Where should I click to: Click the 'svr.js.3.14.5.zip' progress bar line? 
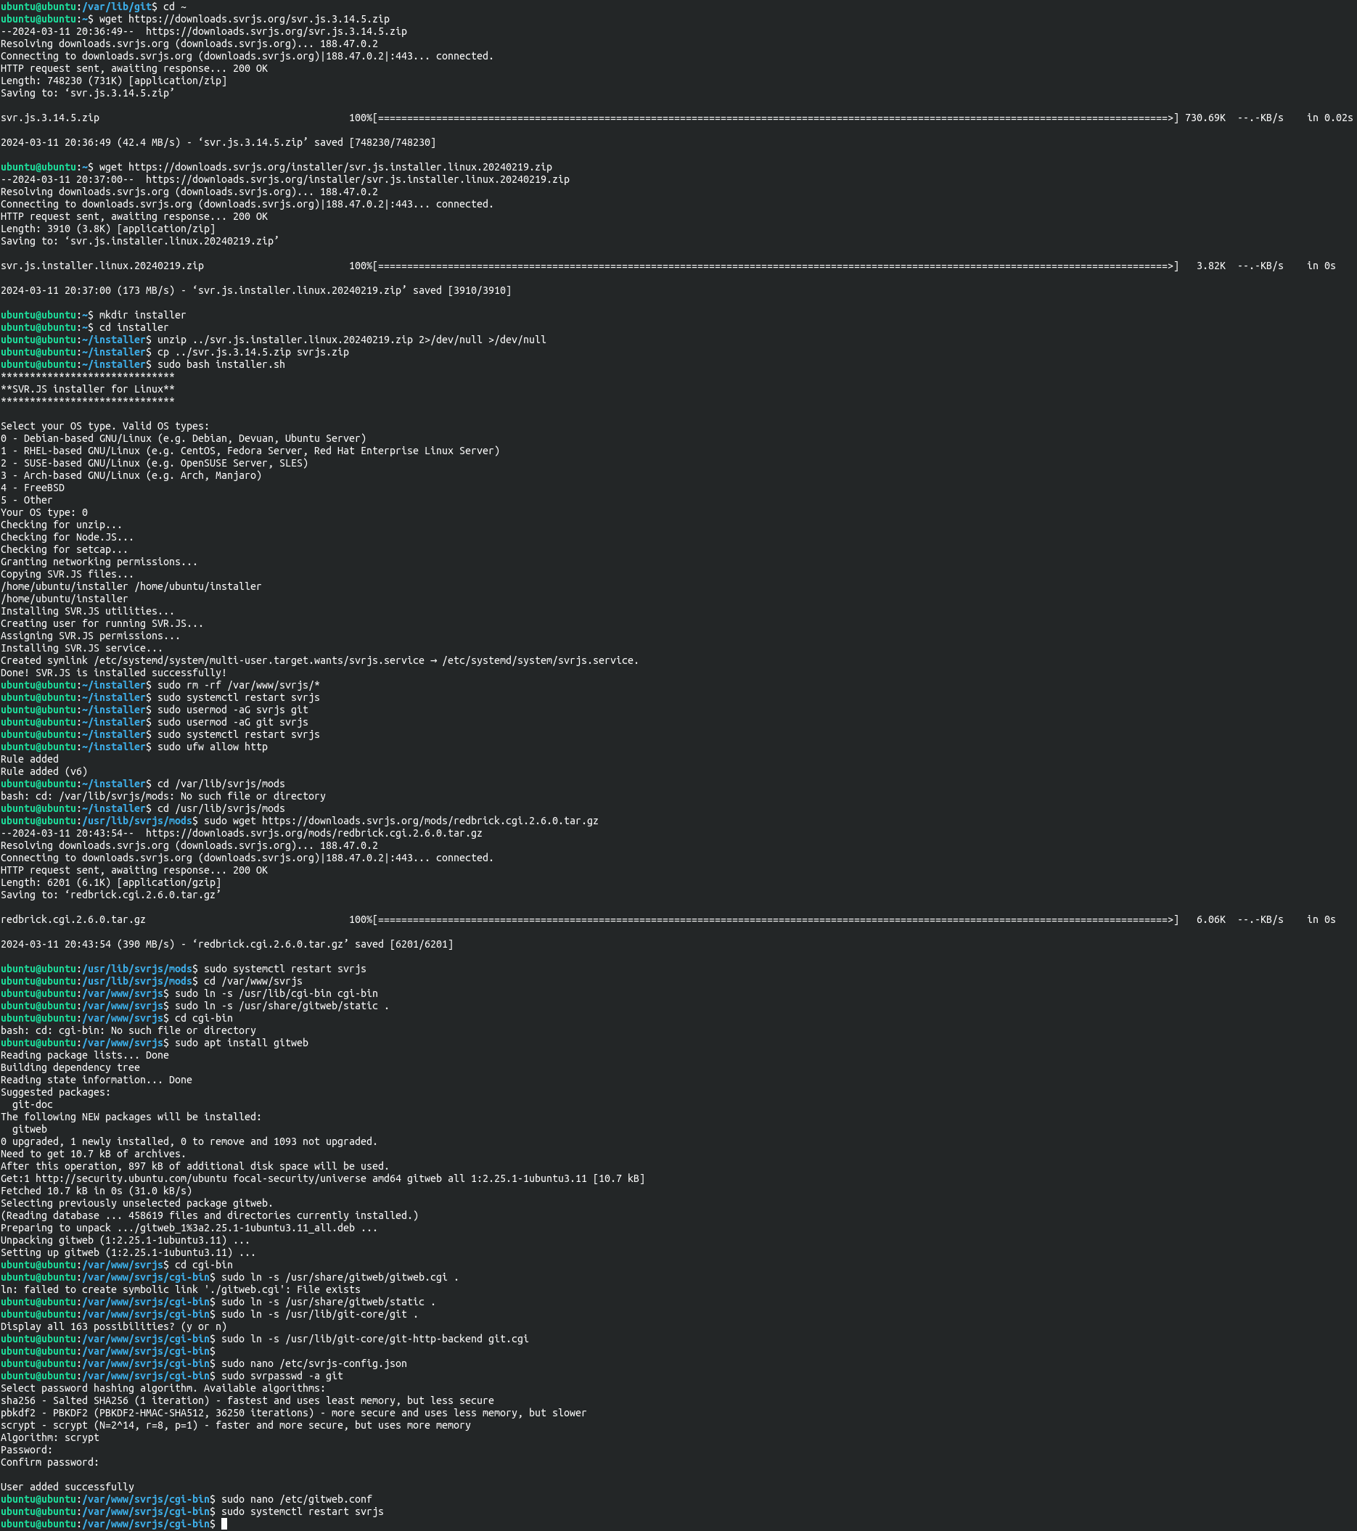677,118
